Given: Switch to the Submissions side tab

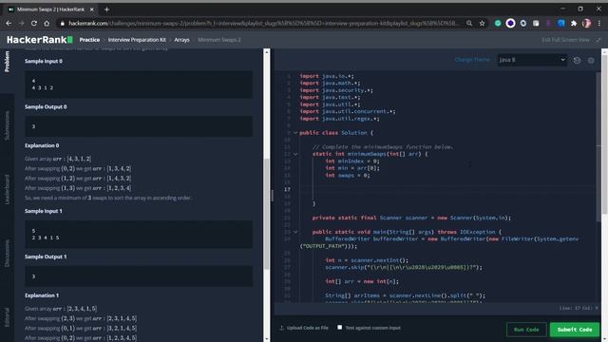Looking at the screenshot, I should pos(7,125).
